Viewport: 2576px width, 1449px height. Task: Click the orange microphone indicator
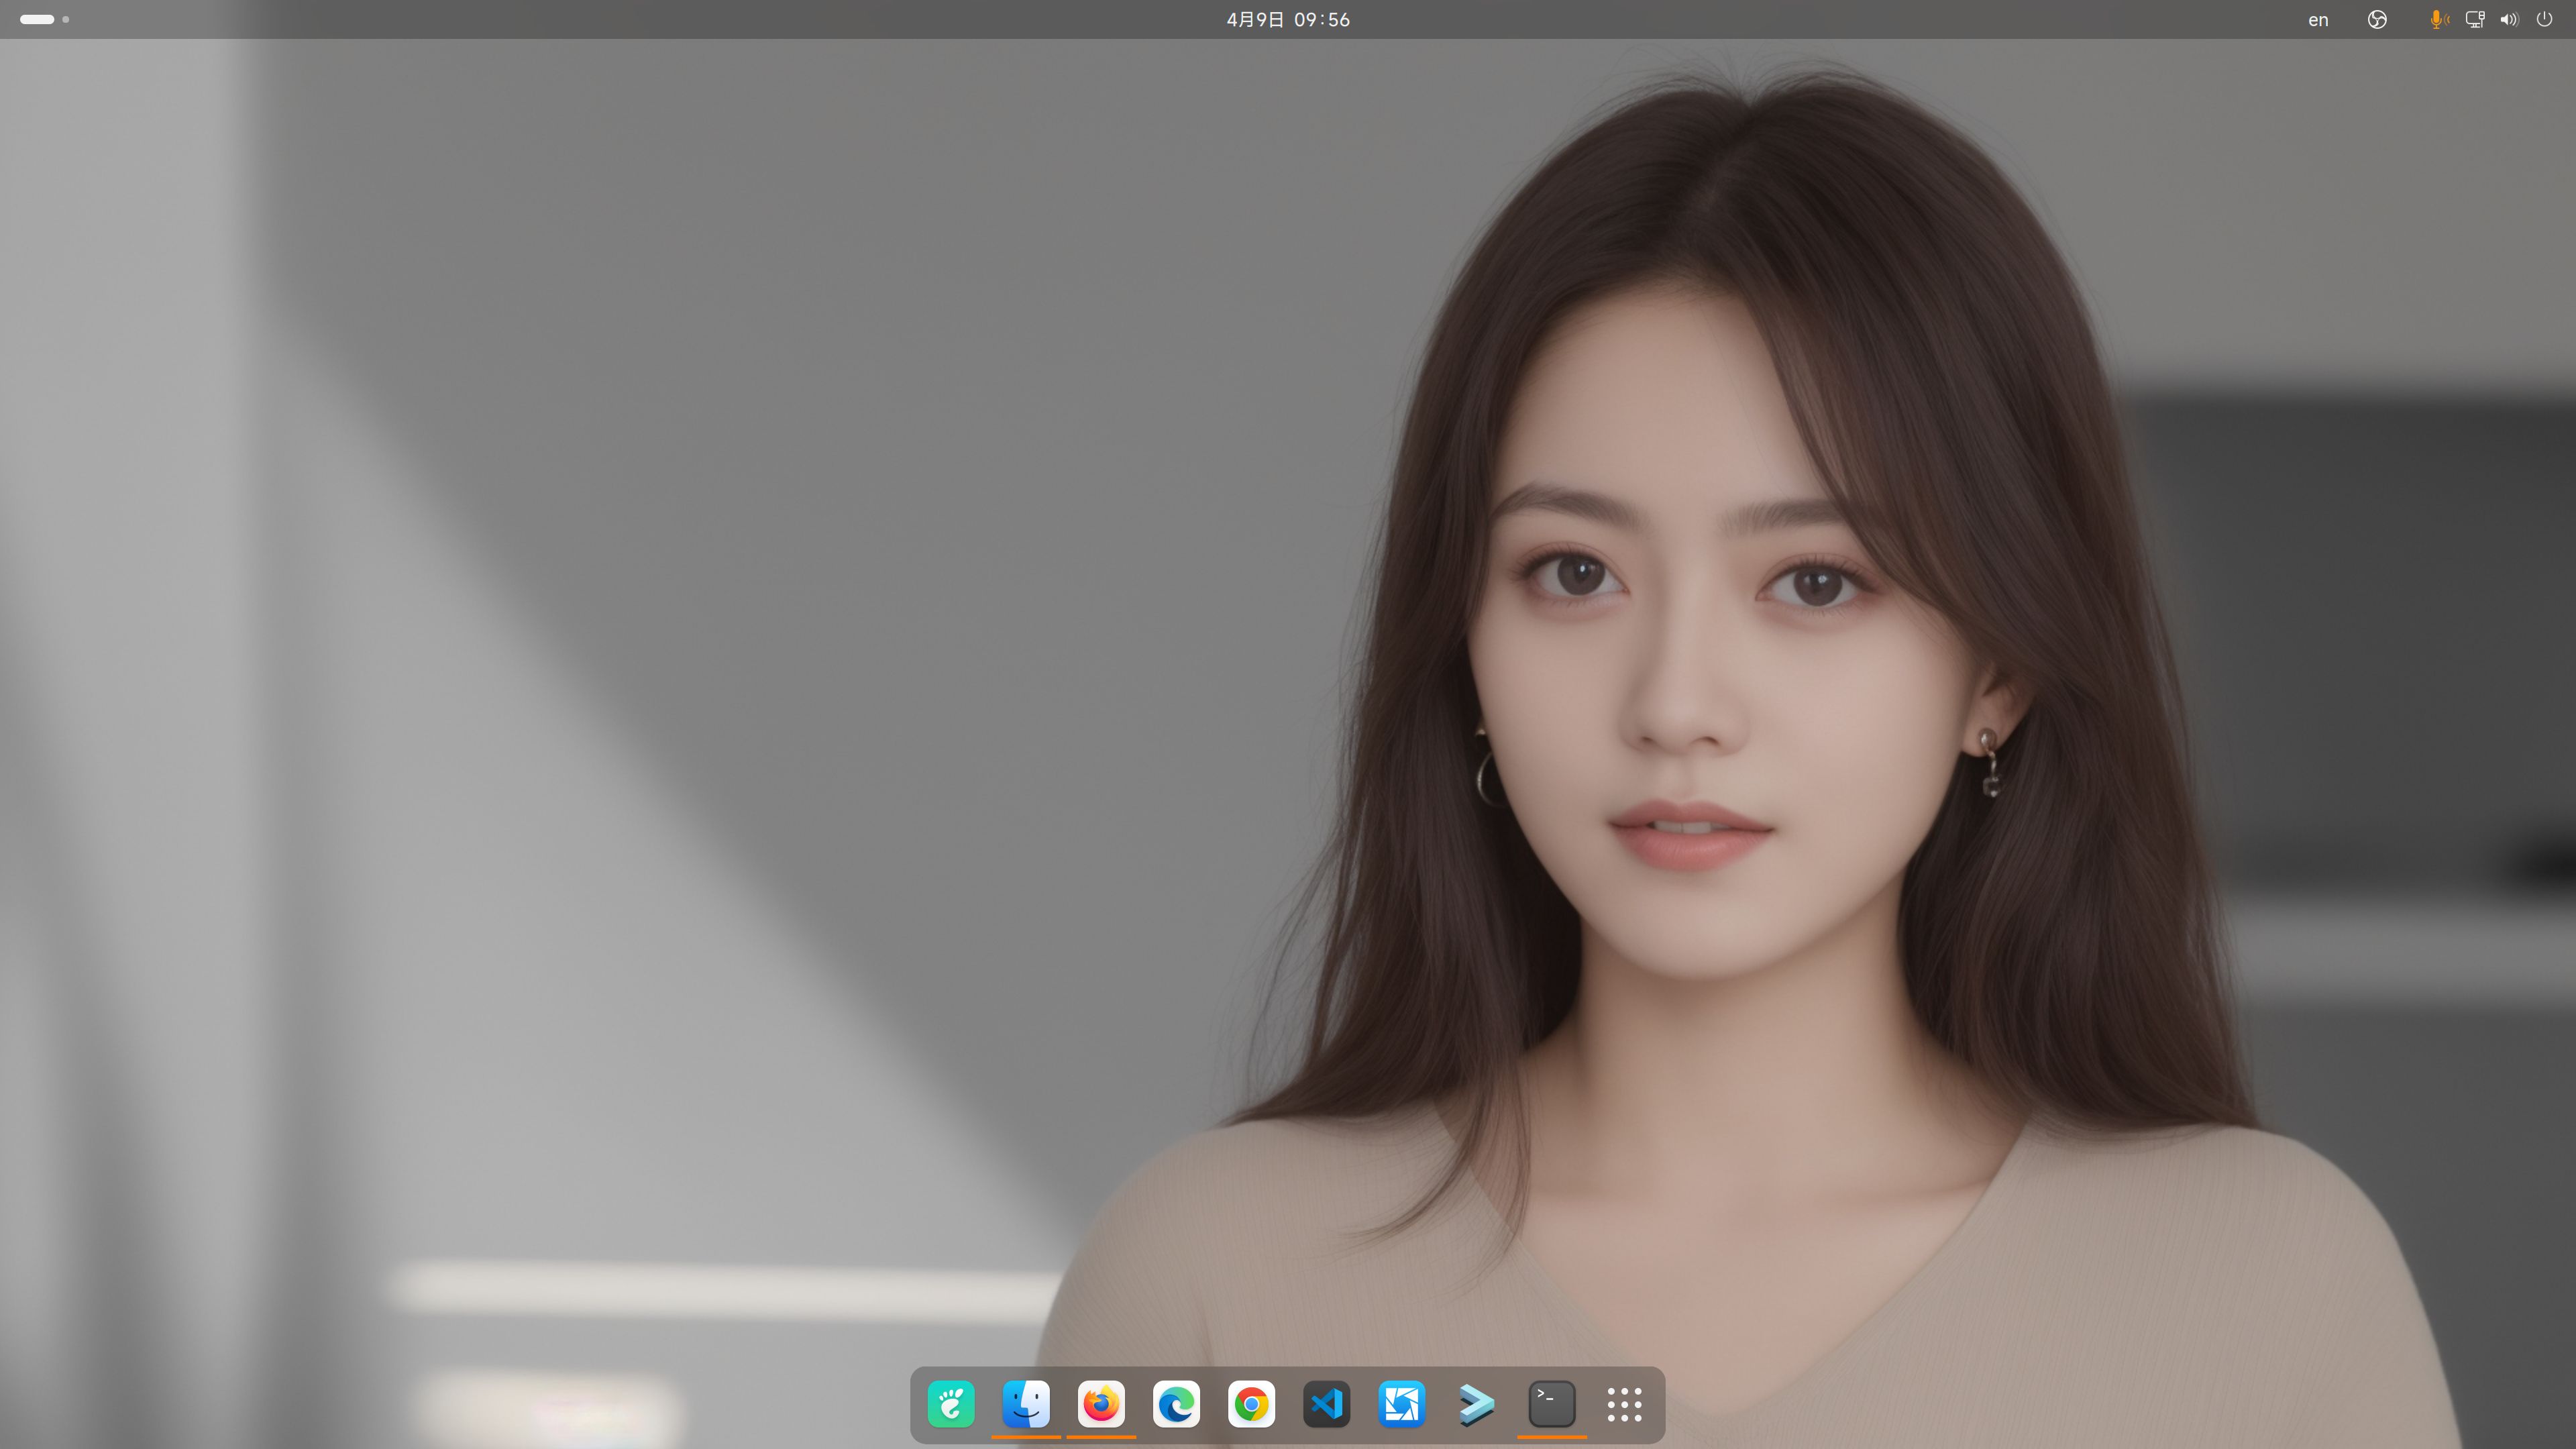pyautogui.click(x=2437, y=20)
